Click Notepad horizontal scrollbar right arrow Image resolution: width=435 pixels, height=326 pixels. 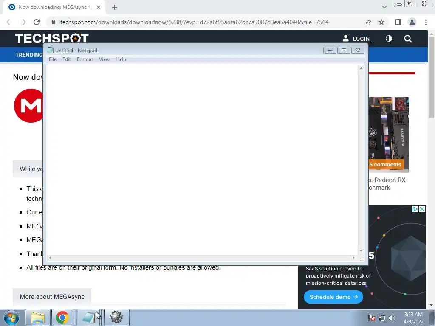click(354, 258)
